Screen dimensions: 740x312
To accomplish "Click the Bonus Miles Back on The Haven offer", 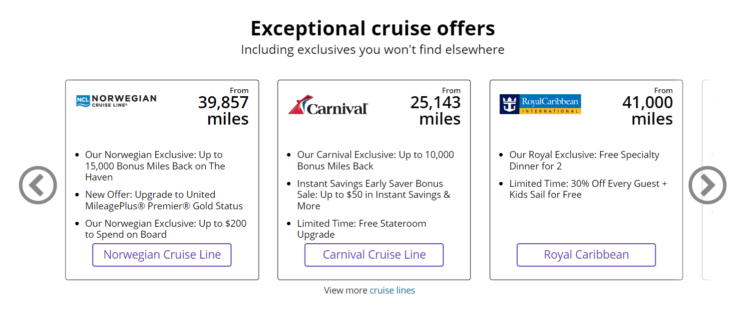I will point(155,166).
